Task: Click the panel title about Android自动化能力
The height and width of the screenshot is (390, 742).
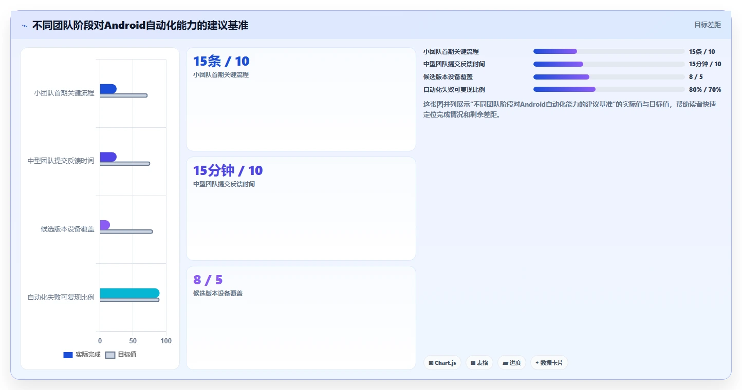Action: 140,25
